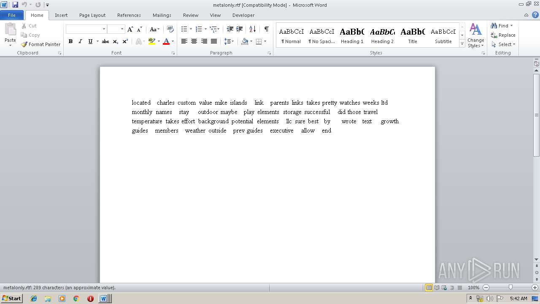The width and height of the screenshot is (540, 304).
Task: Apply superscript formatting
Action: point(125,41)
